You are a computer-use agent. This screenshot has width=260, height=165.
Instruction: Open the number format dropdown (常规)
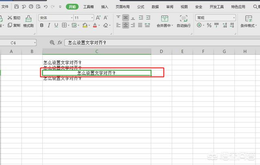[215, 18]
